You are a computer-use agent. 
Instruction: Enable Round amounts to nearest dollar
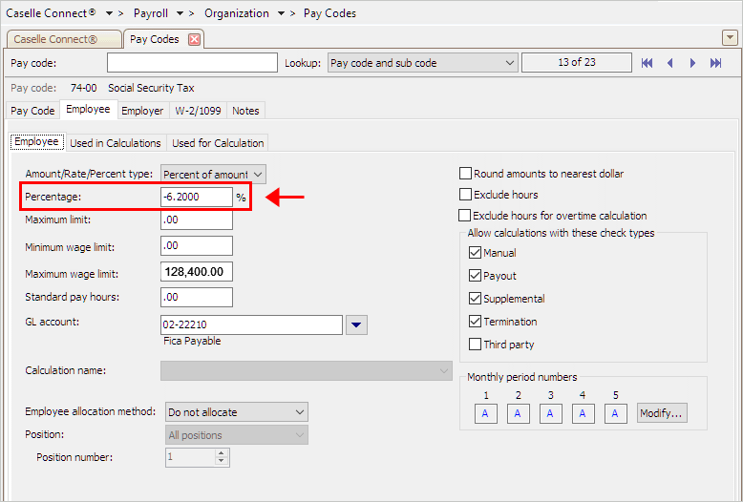click(x=466, y=174)
